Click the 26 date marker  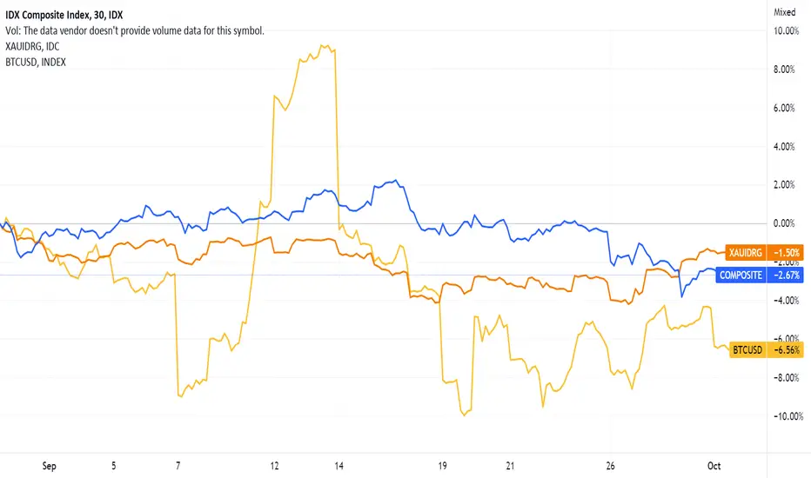[610, 466]
